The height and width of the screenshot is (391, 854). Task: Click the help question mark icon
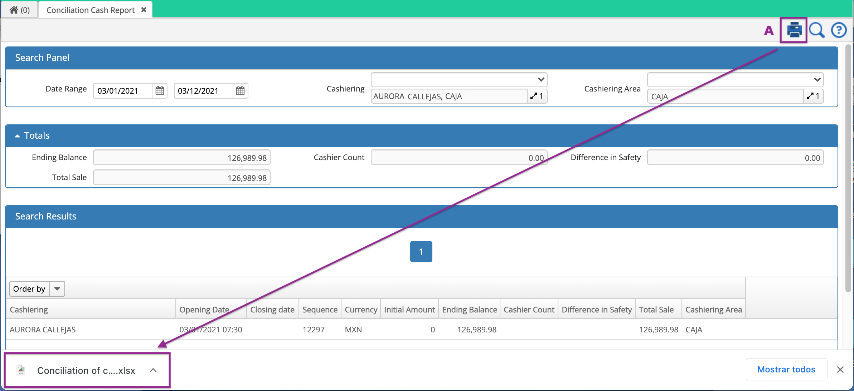point(839,30)
